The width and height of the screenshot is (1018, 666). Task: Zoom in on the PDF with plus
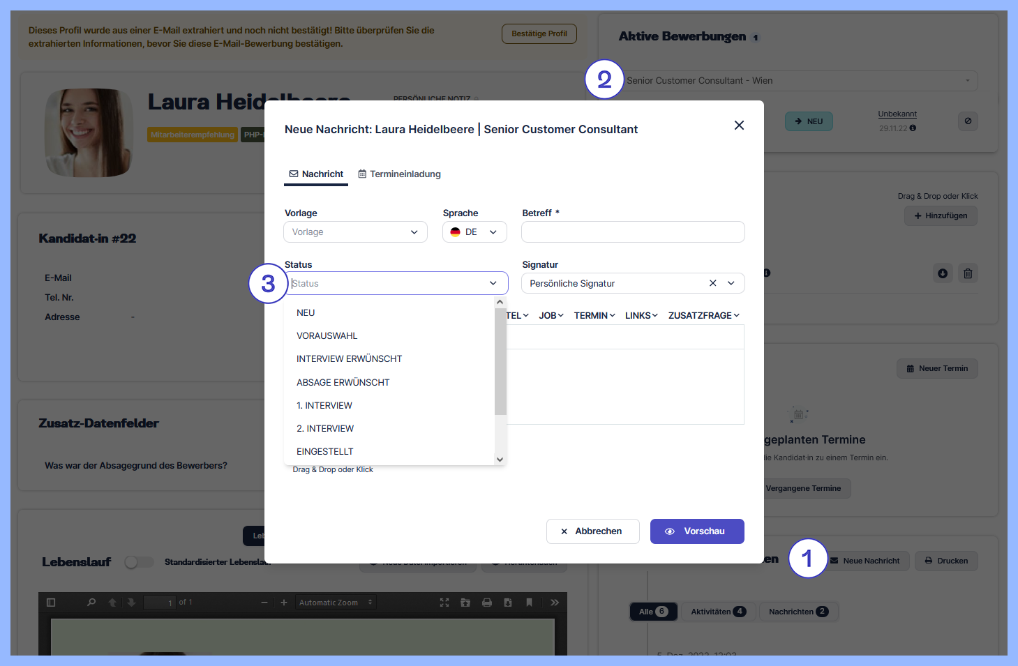284,603
